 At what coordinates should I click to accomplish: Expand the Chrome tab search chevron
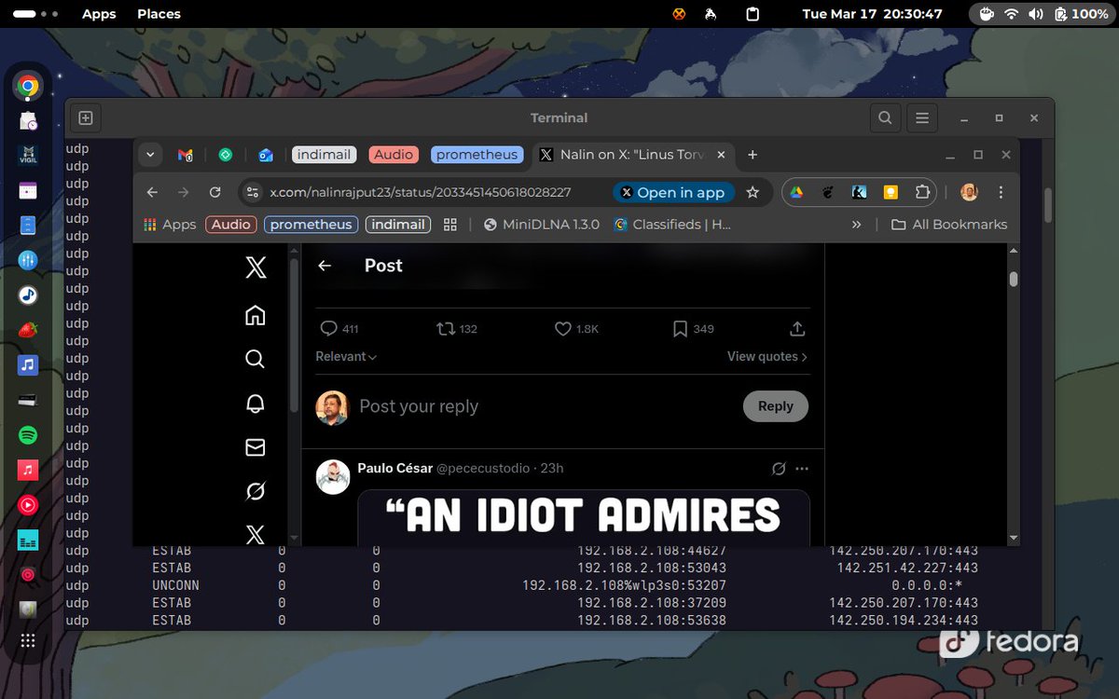[149, 155]
